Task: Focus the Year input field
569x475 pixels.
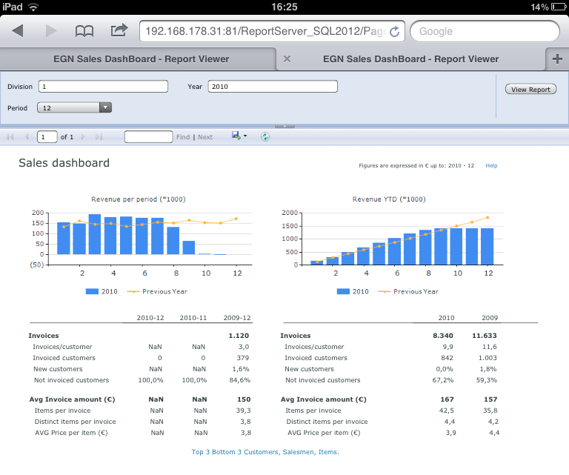Action: pos(273,87)
